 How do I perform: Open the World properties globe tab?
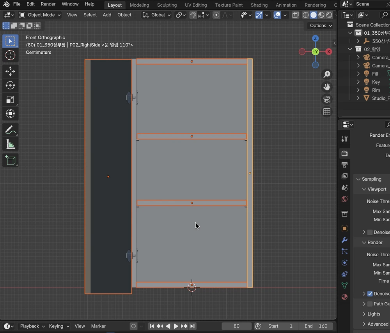coord(344,199)
